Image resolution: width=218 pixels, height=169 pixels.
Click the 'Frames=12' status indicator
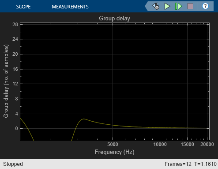pyautogui.click(x=178, y=164)
